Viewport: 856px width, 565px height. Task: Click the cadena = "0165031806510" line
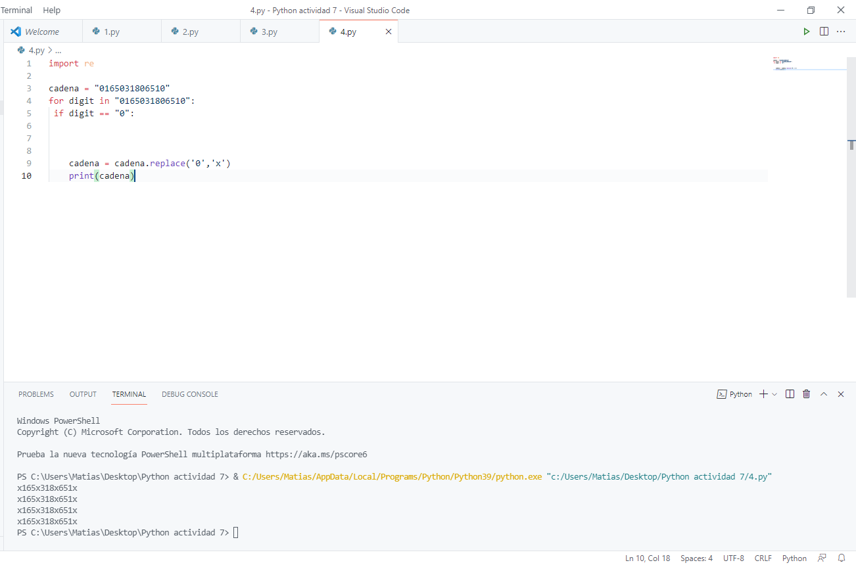(109, 89)
